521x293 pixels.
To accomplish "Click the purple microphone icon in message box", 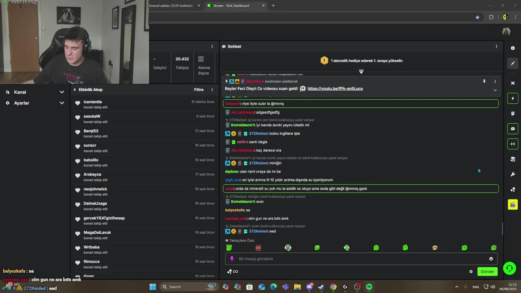I will 232,259.
